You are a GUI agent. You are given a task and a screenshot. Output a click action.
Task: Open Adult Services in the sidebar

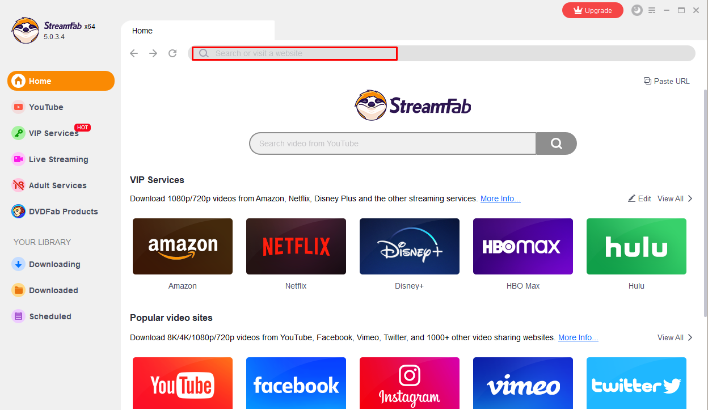(x=58, y=185)
